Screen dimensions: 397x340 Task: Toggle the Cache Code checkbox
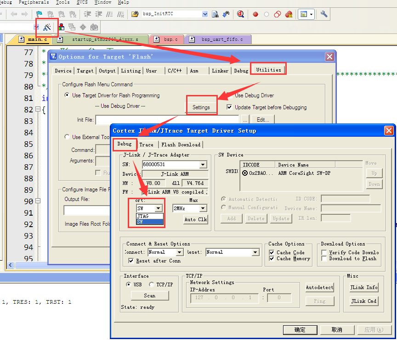click(272, 252)
